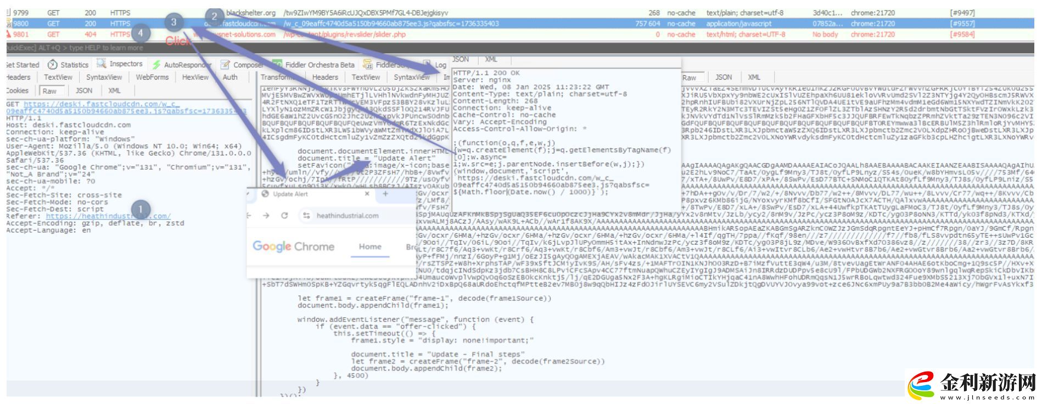Select the far-right response XML tab

pos(754,77)
